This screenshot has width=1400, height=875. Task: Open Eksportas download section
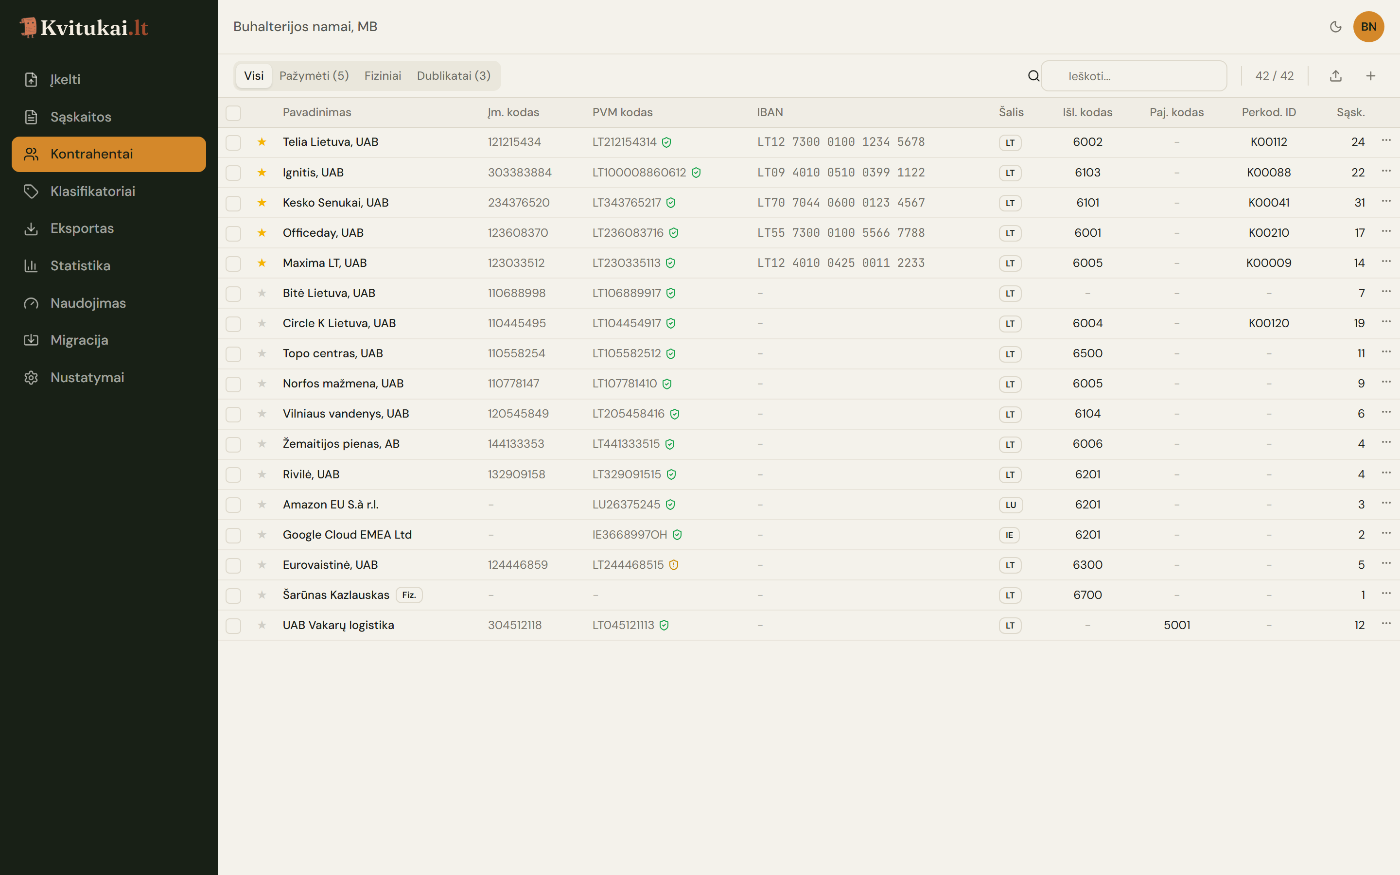tap(109, 228)
